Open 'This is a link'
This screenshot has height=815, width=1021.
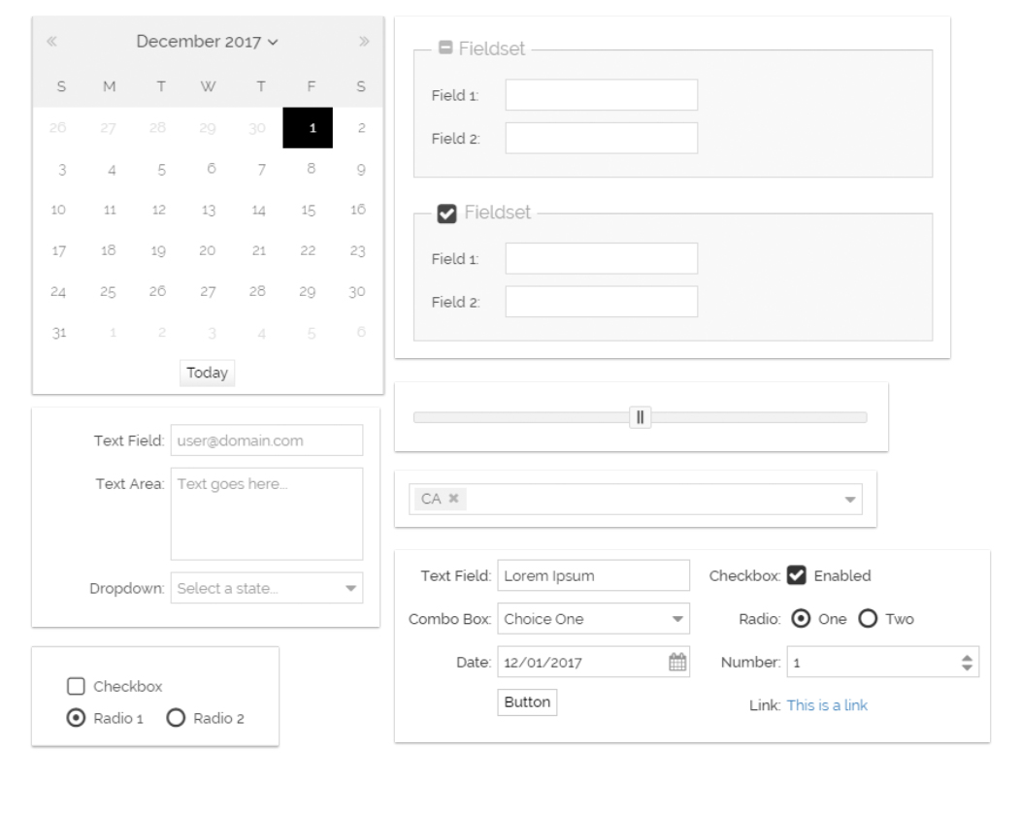tap(826, 705)
